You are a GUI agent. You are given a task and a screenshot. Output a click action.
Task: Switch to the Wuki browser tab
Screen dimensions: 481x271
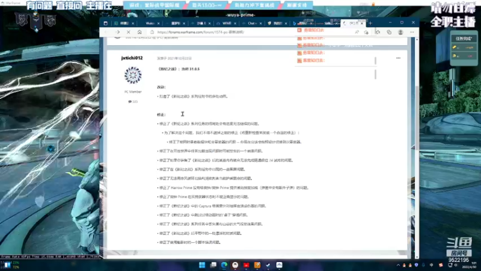150,23
